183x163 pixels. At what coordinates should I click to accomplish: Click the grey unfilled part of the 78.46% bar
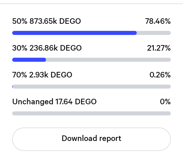click(154, 33)
